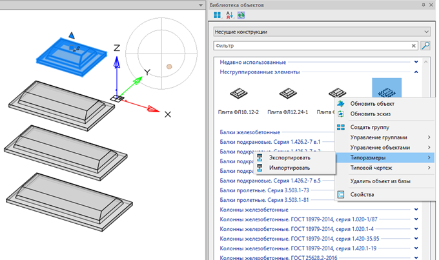Viewport: 439px width, 260px height.
Task: Choose Обновить объект from context menu
Action: point(372,104)
